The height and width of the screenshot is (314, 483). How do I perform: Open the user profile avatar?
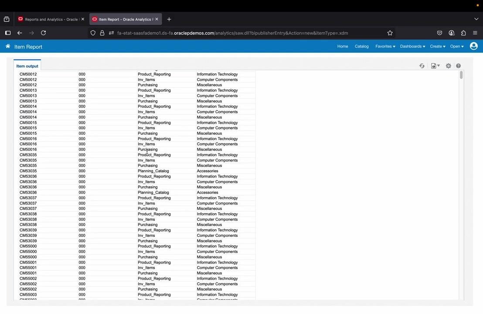click(473, 46)
